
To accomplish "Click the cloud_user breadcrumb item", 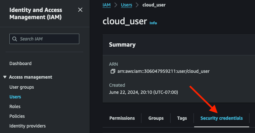I will pos(154,5).
